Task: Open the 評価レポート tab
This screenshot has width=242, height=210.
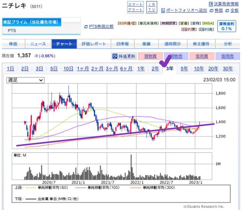Action: pyautogui.click(x=94, y=44)
